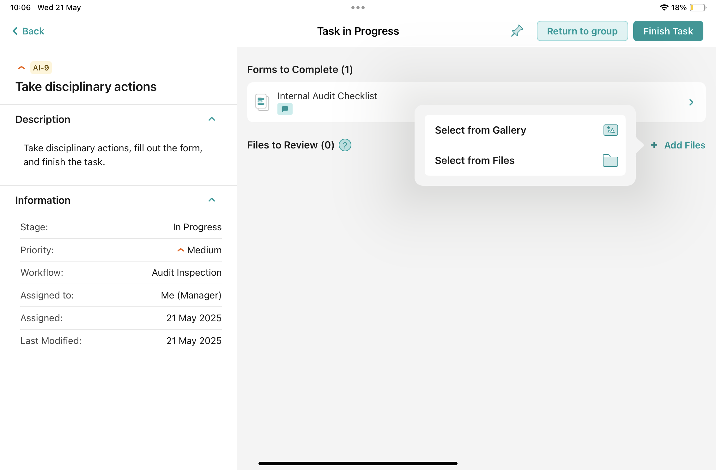Click the help question mark by Files to Review
This screenshot has width=716, height=470.
(x=345, y=145)
